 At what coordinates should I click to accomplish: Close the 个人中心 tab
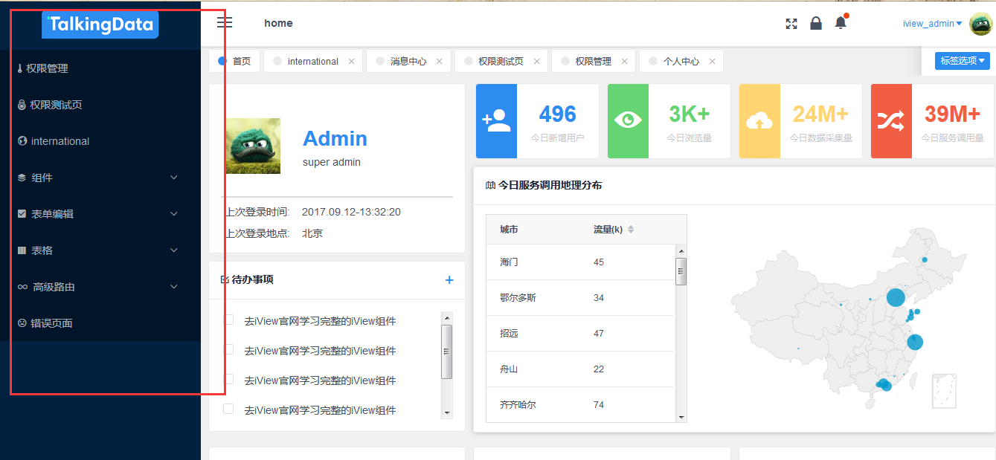pos(712,62)
